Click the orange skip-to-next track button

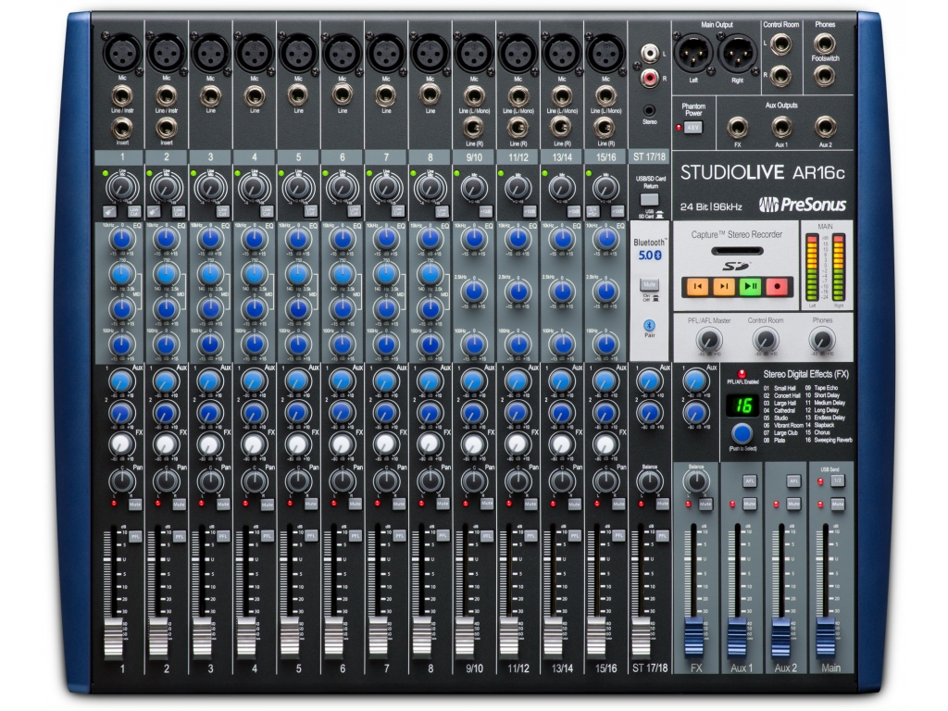pos(724,286)
